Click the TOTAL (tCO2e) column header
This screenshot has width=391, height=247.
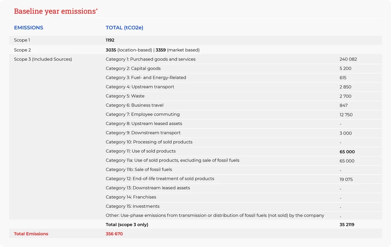[124, 28]
